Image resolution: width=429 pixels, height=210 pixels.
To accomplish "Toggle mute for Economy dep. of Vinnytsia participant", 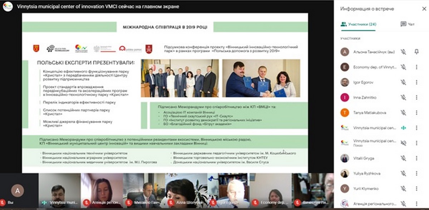I will pos(403,67).
